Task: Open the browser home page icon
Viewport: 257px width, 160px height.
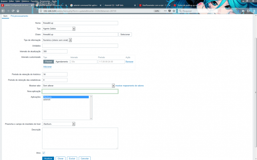Action: [18, 11]
